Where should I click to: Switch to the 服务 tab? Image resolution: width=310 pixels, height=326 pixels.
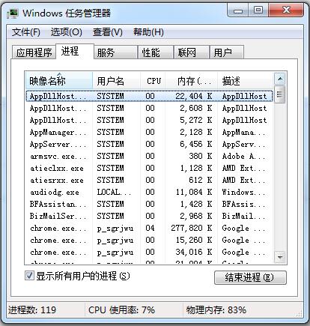(x=115, y=52)
